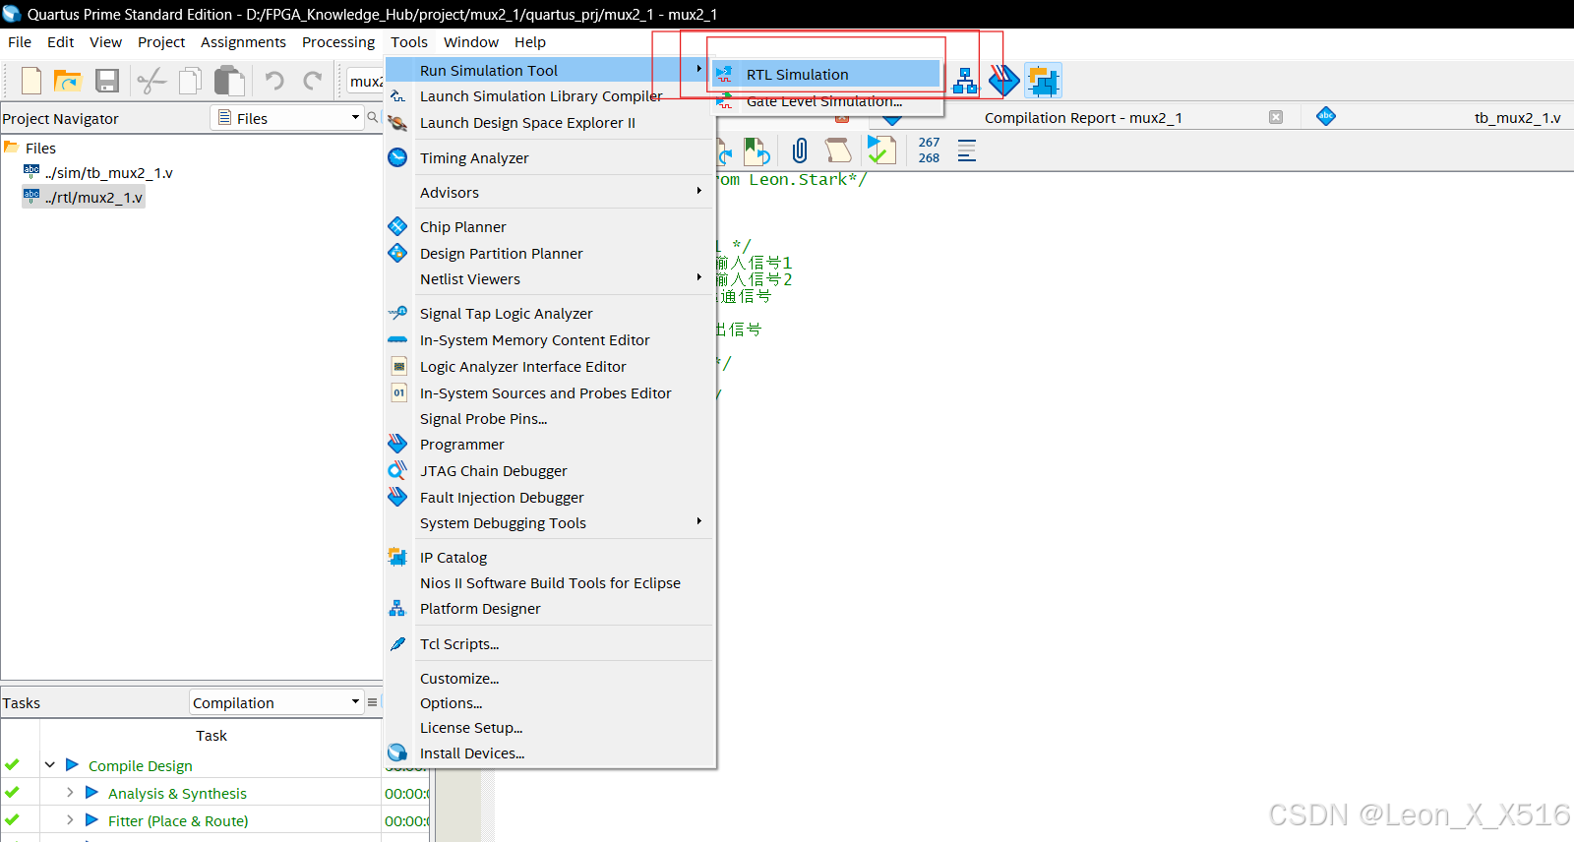Click the Copy toolbar icon

[190, 81]
